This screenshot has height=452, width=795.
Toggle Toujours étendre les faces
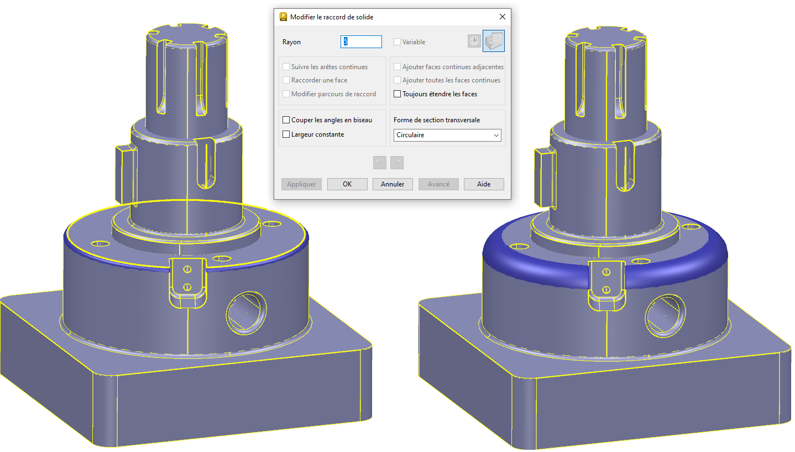(397, 94)
